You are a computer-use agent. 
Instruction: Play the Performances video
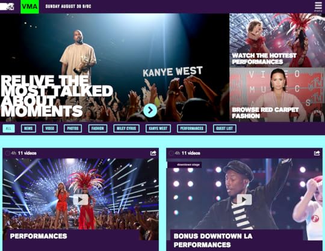(x=81, y=200)
